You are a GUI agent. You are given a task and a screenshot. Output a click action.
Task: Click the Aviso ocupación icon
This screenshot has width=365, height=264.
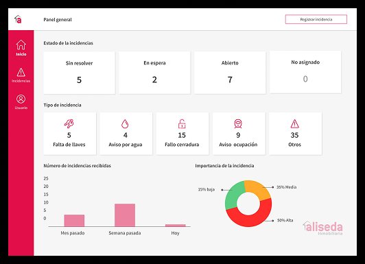click(238, 123)
